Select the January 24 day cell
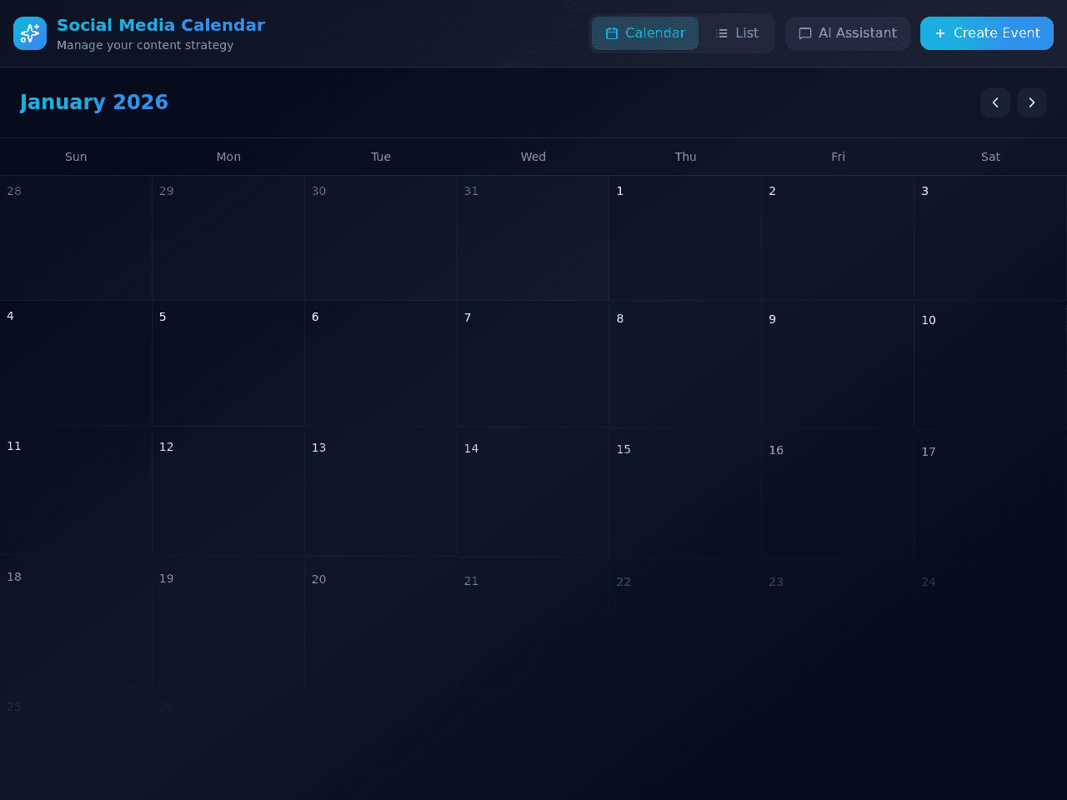Image resolution: width=1067 pixels, height=800 pixels. click(x=990, y=629)
